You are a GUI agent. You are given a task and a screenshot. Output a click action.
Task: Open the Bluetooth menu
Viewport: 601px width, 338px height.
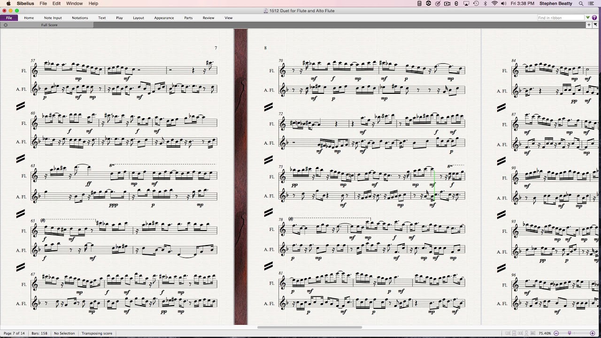click(x=485, y=3)
